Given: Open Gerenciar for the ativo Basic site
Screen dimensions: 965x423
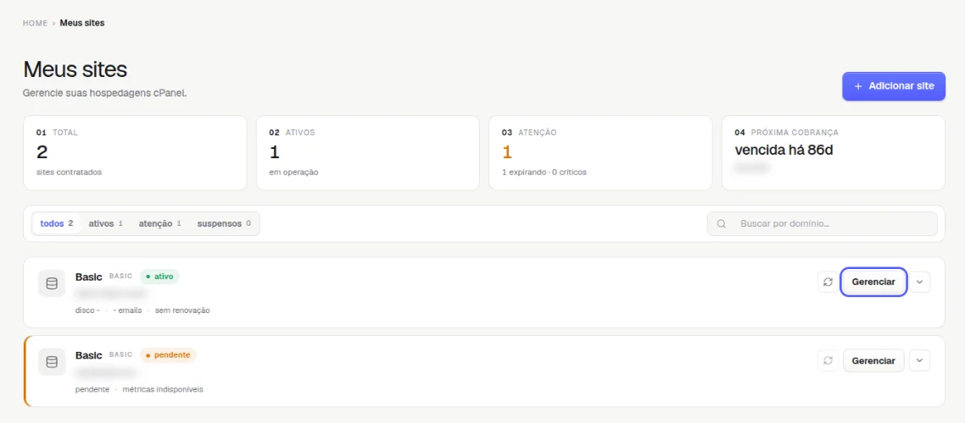Looking at the screenshot, I should pos(873,282).
